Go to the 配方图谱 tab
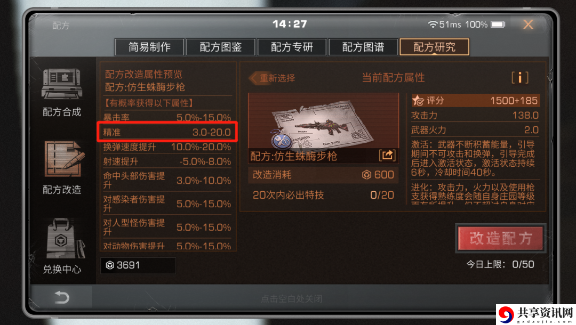The height and width of the screenshot is (325, 576). [363, 47]
